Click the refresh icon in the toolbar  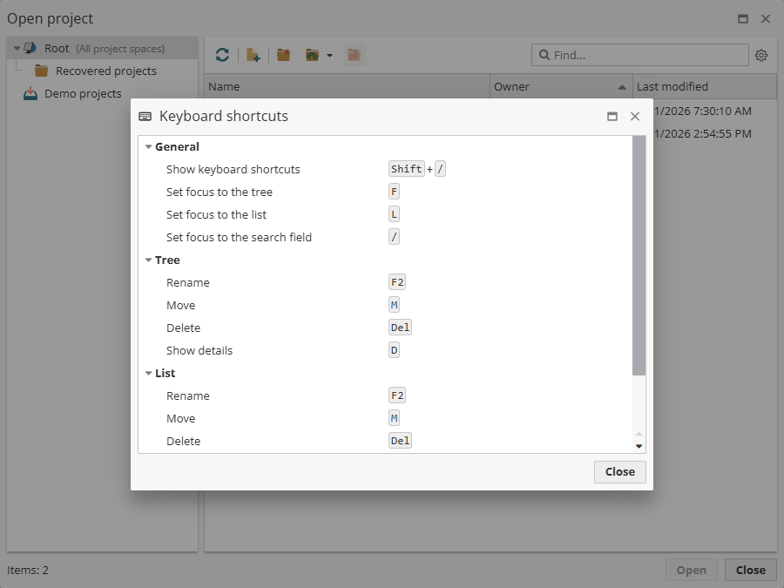[222, 54]
